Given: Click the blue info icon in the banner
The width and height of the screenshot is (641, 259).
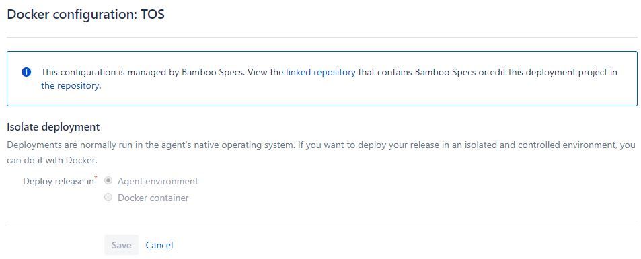Looking at the screenshot, I should pos(26,73).
